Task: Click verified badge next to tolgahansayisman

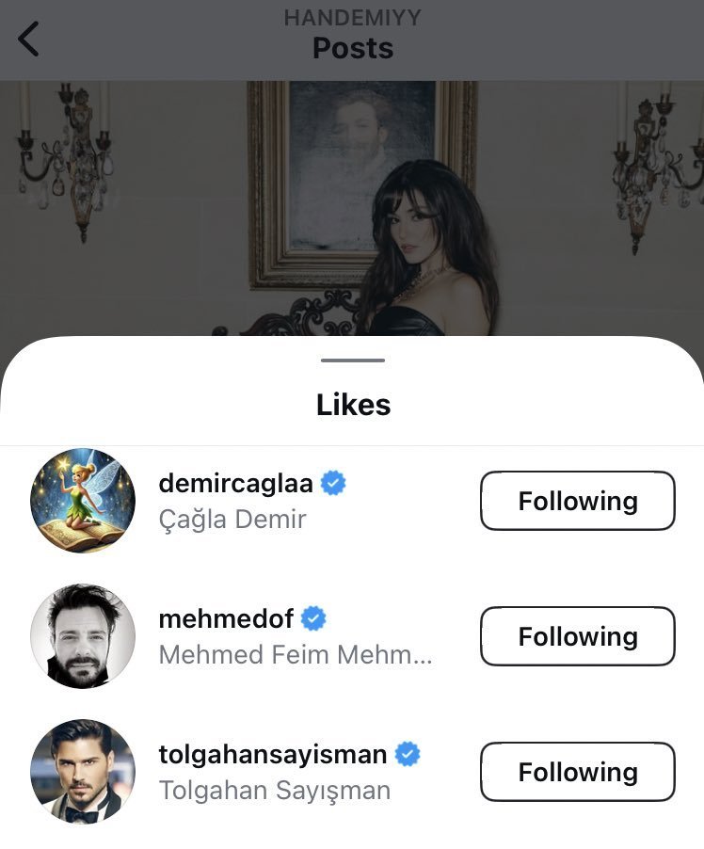Action: 408,754
